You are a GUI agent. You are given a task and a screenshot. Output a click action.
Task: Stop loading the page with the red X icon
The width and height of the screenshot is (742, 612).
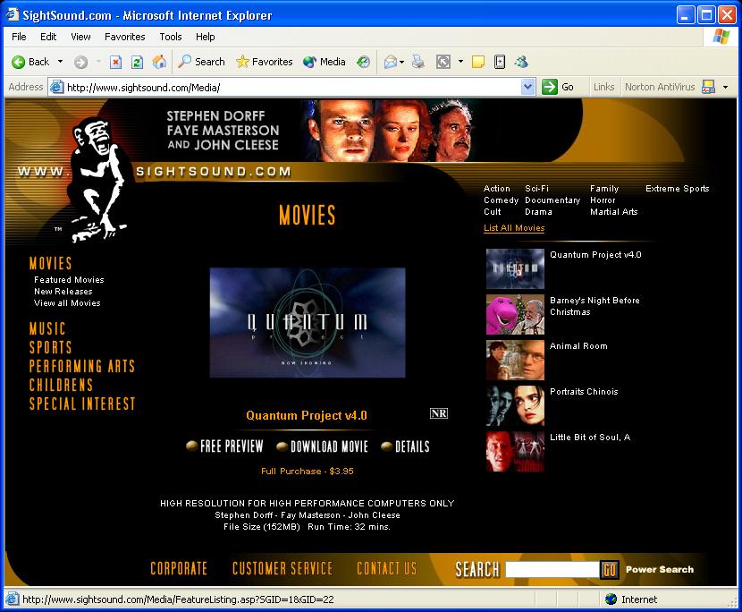point(115,62)
